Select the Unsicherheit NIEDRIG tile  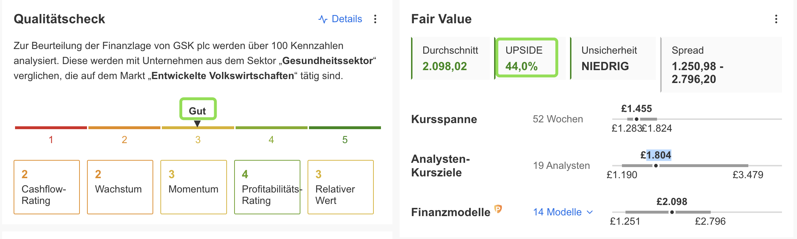(613, 58)
